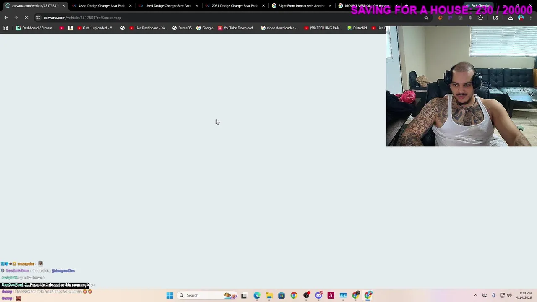Open Microsoft Store from the taskbar
Viewport: 537px width, 302px height.
(281, 295)
